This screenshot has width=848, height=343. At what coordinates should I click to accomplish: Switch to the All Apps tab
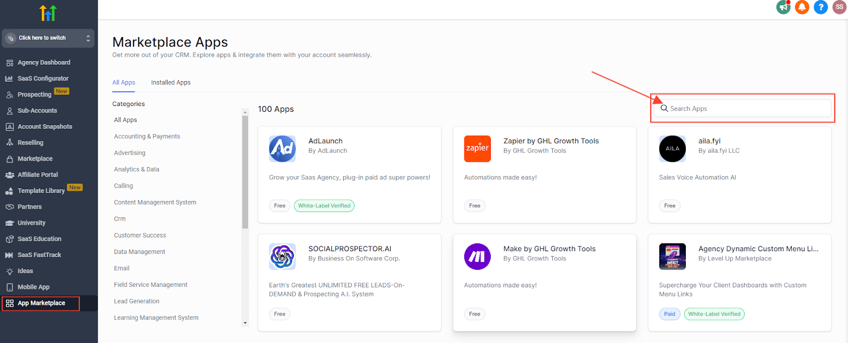[x=123, y=83]
